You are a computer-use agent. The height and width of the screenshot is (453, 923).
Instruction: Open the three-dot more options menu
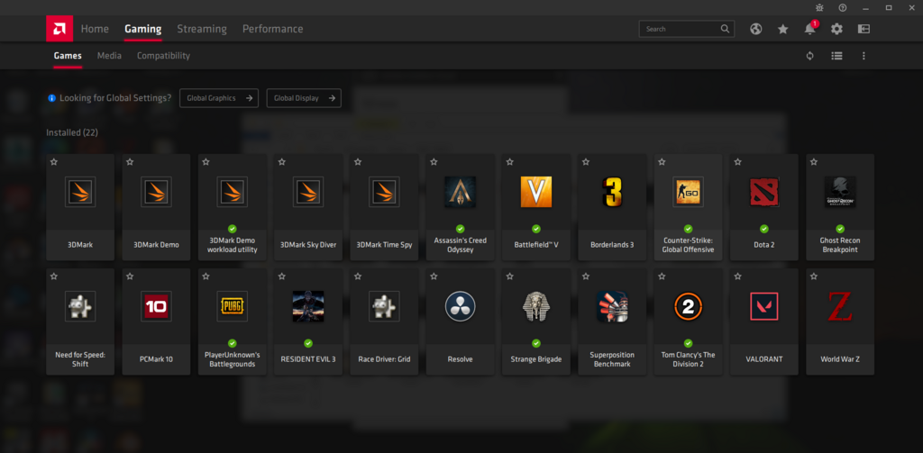pos(864,56)
